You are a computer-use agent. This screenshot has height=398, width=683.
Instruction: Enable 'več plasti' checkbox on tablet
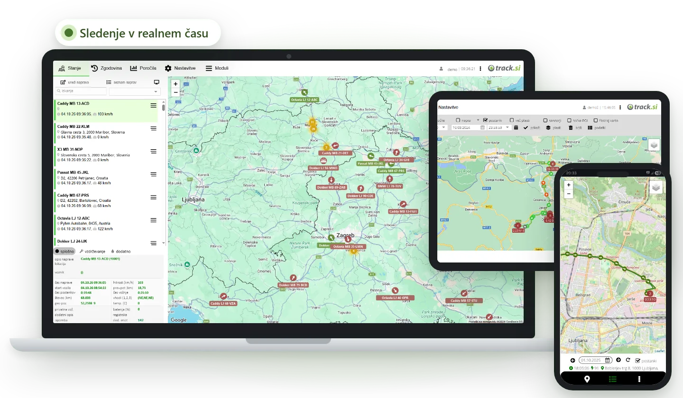[x=512, y=120]
